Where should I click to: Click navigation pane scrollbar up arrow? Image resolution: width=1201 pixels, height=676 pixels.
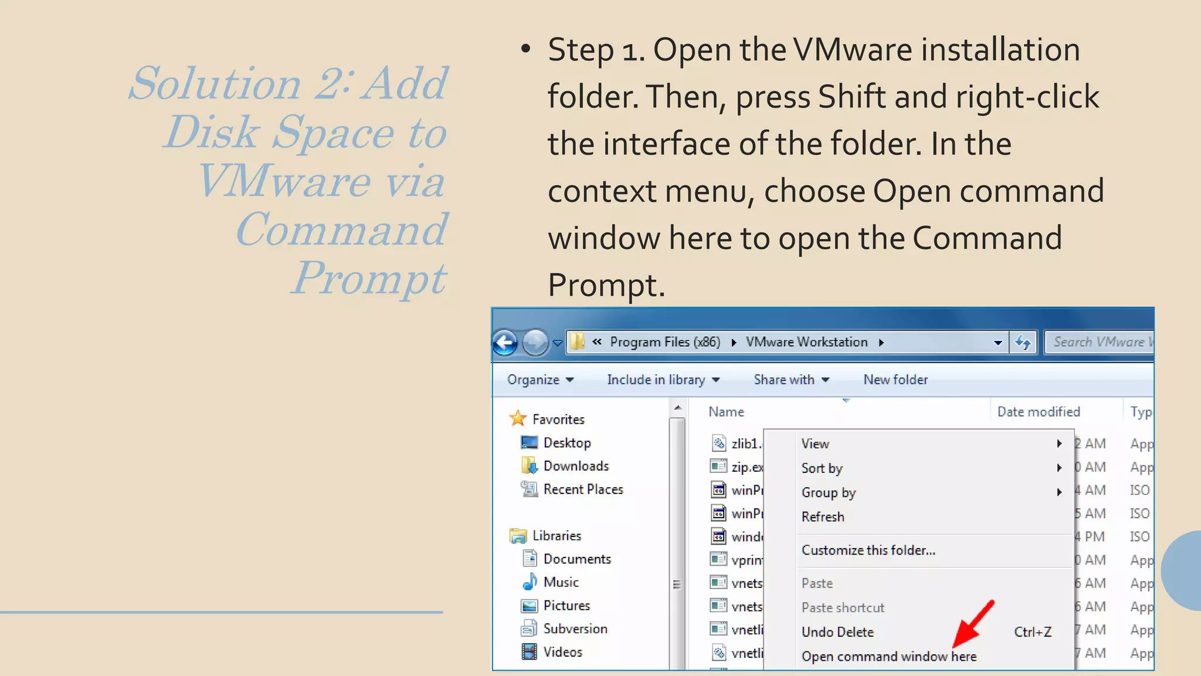[677, 408]
